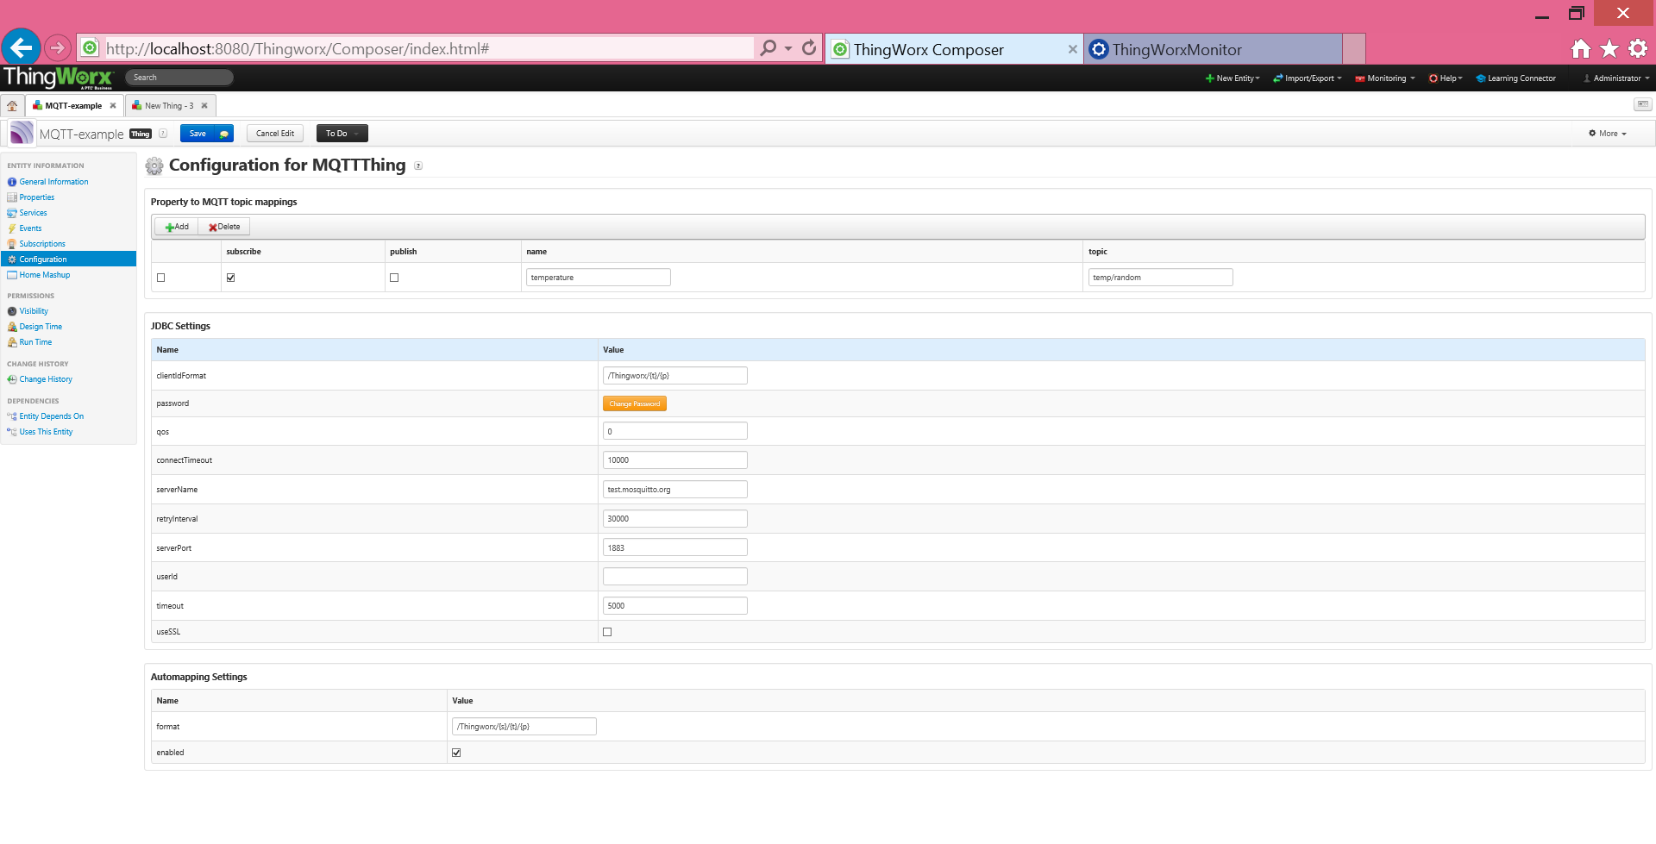Toggle the layout icon at right of tab bar

1643,105
